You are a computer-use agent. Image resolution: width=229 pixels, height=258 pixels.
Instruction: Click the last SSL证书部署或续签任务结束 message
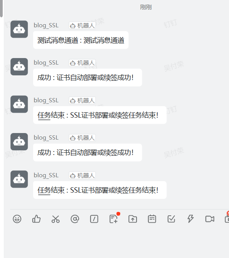tap(100, 190)
